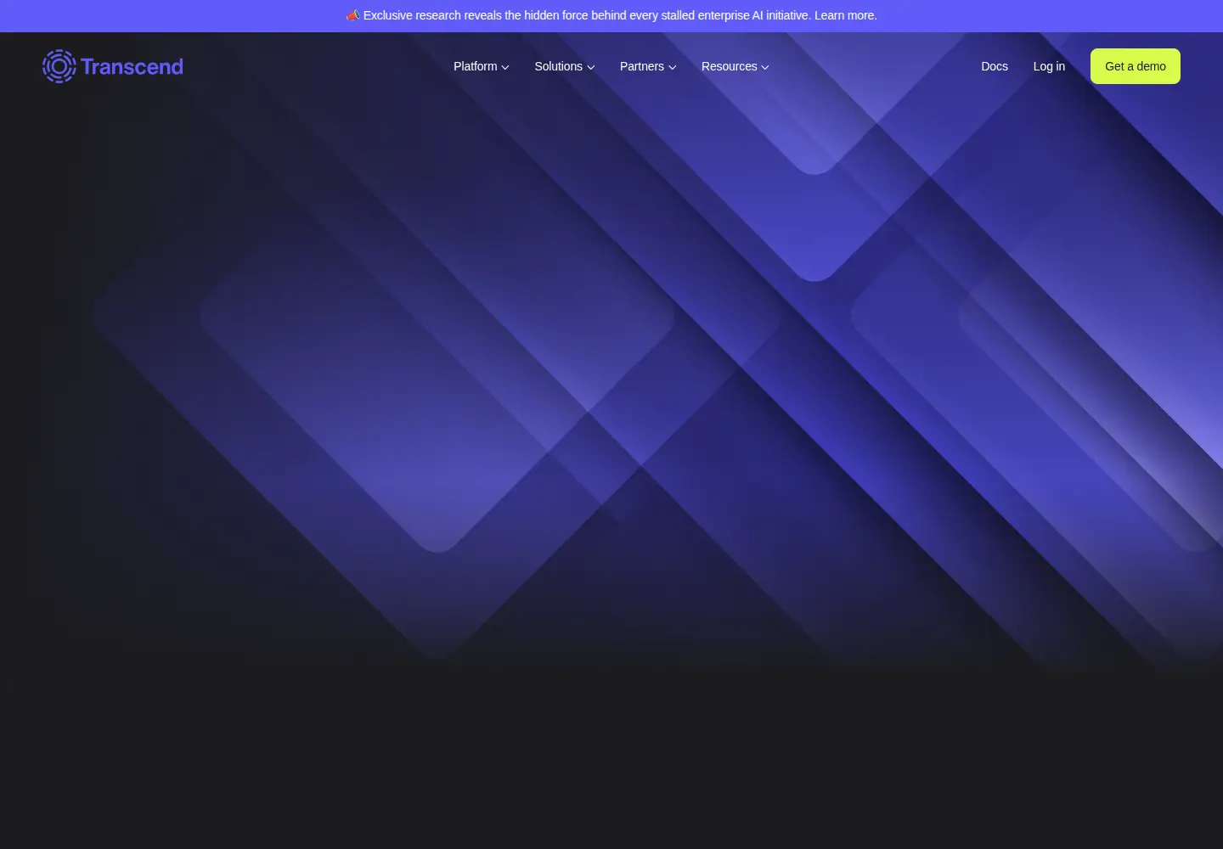Viewport: 1223px width, 849px height.
Task: Open the Resources menu
Action: 735,66
